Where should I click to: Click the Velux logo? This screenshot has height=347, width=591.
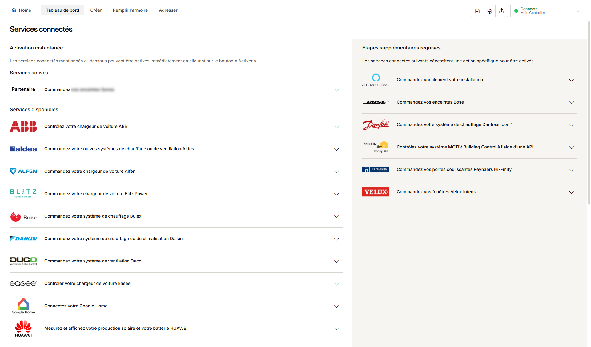coord(376,192)
